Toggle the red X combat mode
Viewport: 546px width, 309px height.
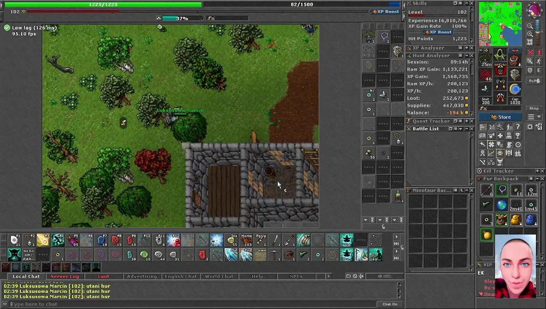530,52
